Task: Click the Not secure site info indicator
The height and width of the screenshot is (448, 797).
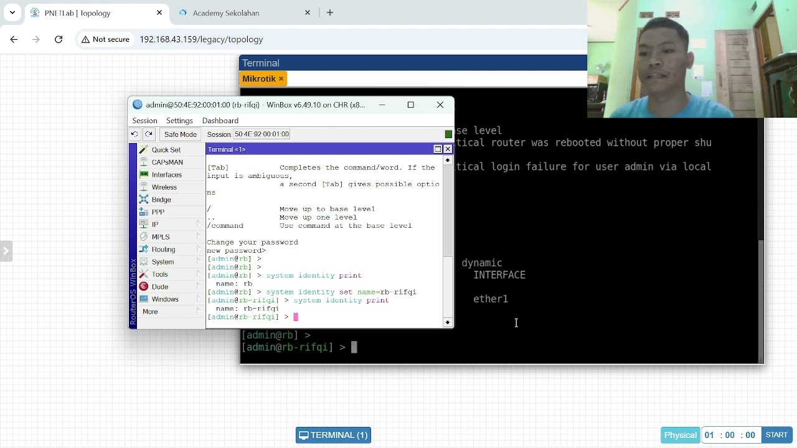Action: [105, 39]
